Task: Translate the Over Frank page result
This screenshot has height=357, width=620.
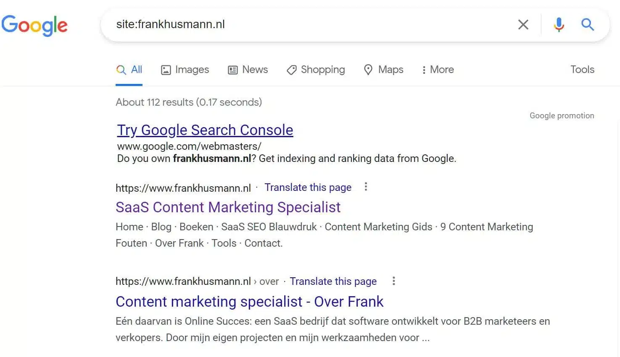Action: click(333, 281)
